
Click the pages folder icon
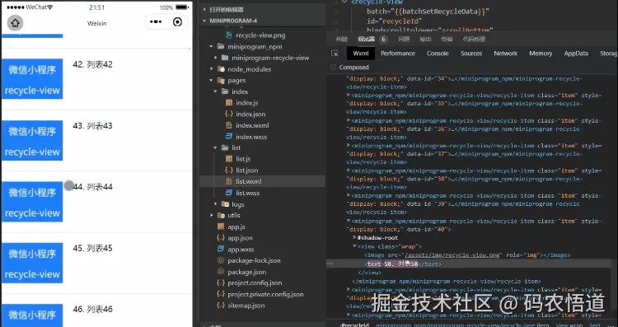pyautogui.click(x=221, y=80)
